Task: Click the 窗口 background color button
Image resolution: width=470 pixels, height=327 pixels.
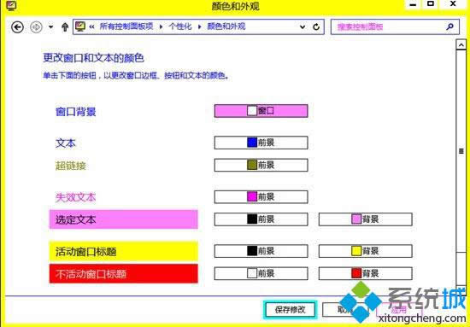Action: pos(261,111)
